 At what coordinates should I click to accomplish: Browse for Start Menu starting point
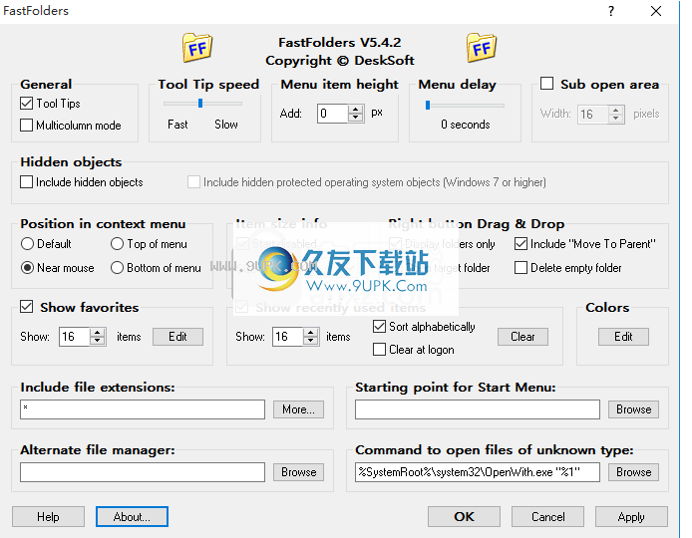pyautogui.click(x=634, y=409)
